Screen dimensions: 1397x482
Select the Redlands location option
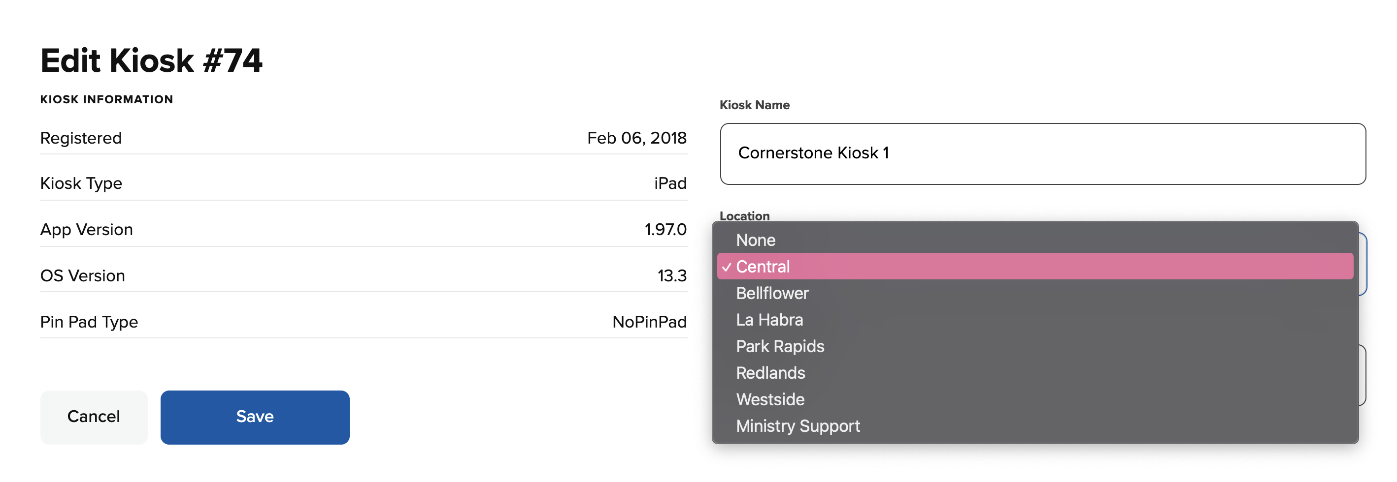[770, 373]
